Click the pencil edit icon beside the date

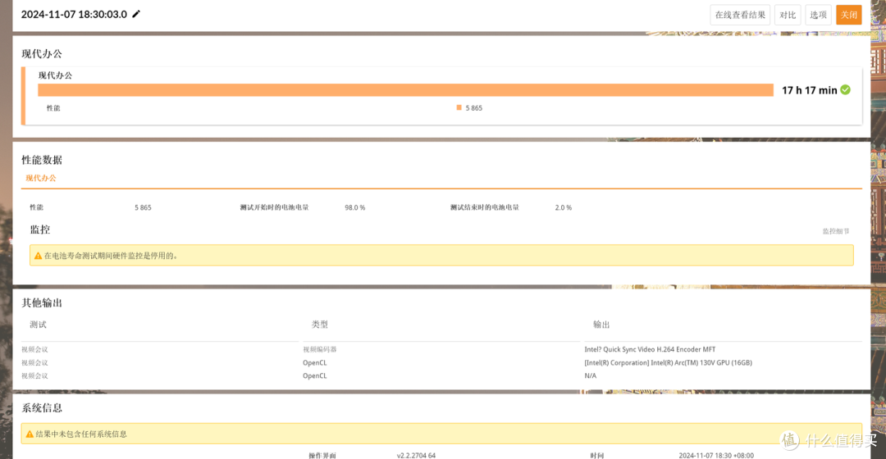pos(136,14)
